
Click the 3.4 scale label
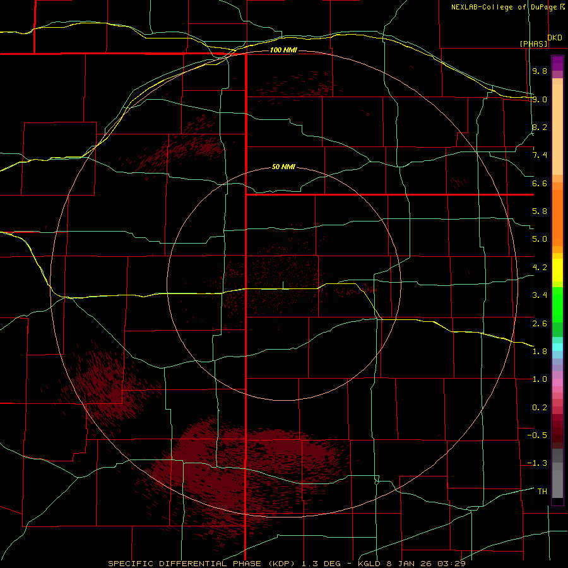540,295
